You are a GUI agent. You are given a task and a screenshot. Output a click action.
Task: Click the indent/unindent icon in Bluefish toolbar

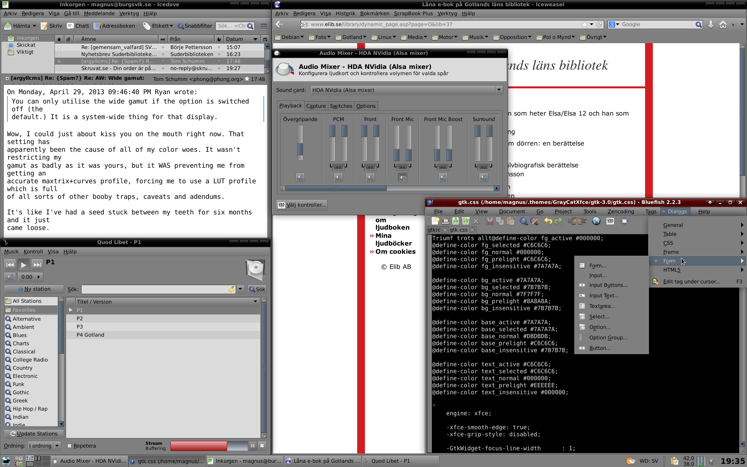click(577, 221)
